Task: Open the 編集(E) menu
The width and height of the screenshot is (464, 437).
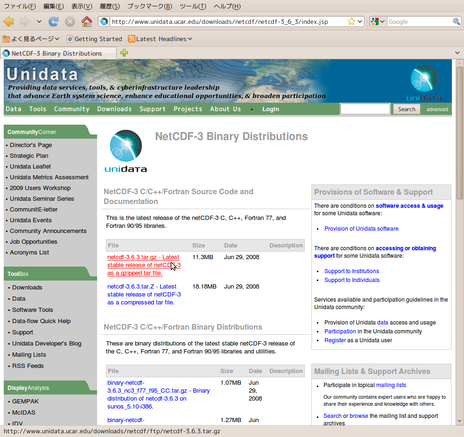Action: [54, 6]
